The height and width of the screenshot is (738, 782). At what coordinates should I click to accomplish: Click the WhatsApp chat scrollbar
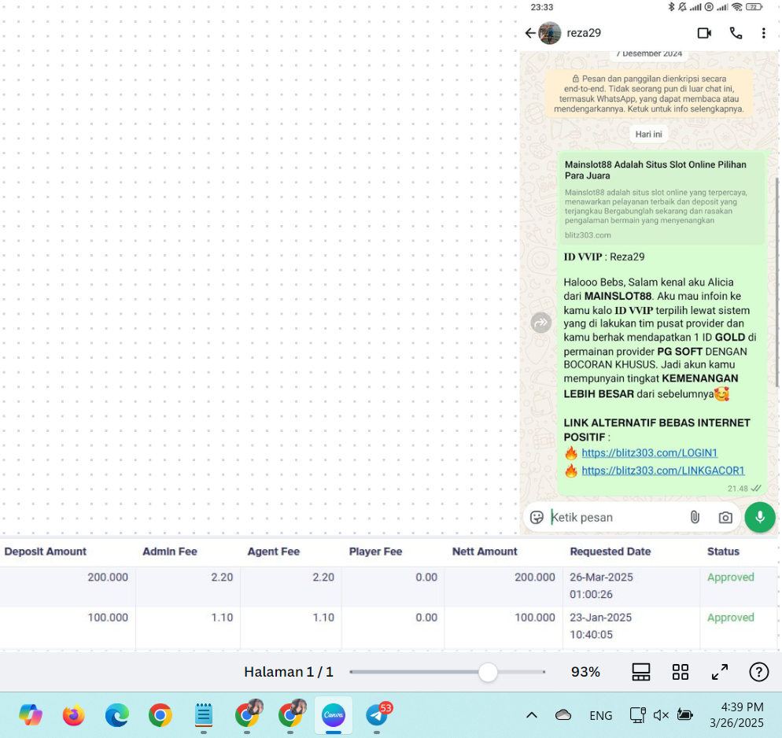(x=776, y=282)
